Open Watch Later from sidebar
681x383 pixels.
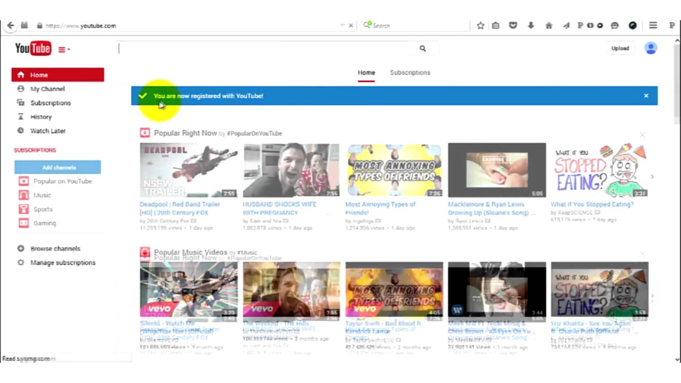[x=48, y=130]
